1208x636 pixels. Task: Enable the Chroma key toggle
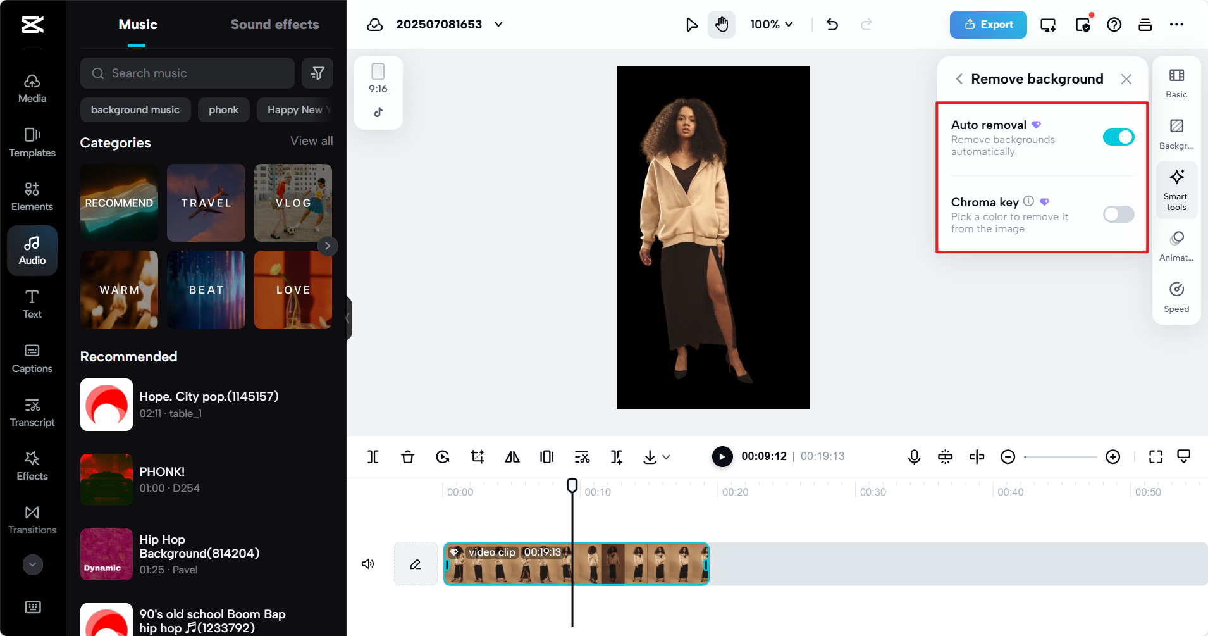coord(1118,215)
